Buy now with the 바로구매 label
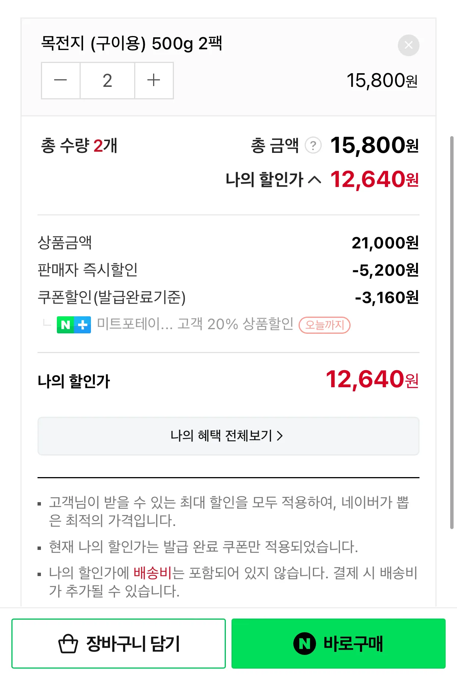 click(353, 644)
